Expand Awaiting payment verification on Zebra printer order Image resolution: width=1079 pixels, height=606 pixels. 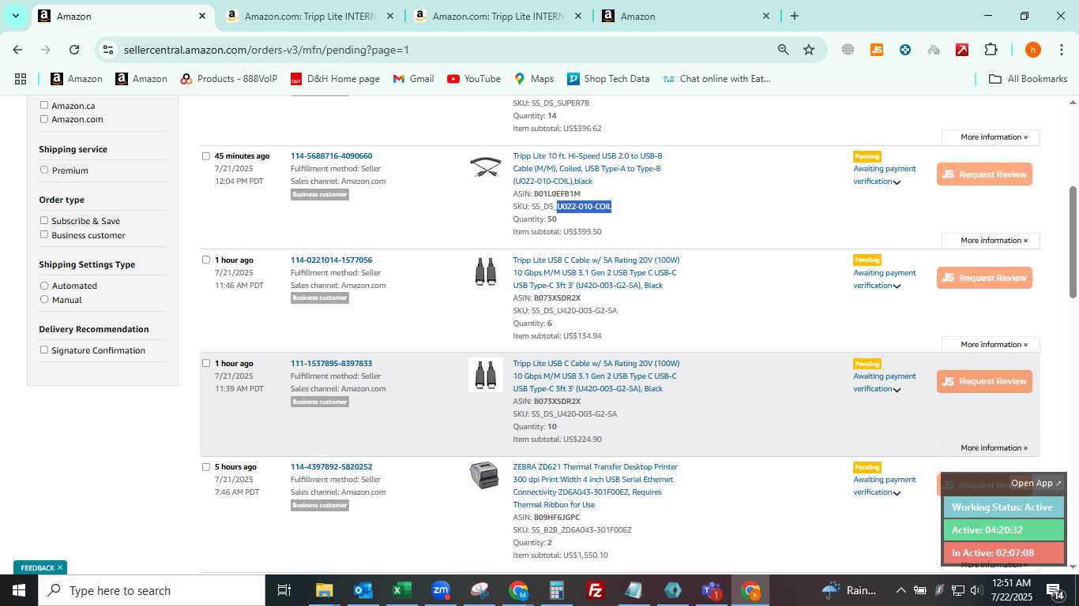(897, 493)
